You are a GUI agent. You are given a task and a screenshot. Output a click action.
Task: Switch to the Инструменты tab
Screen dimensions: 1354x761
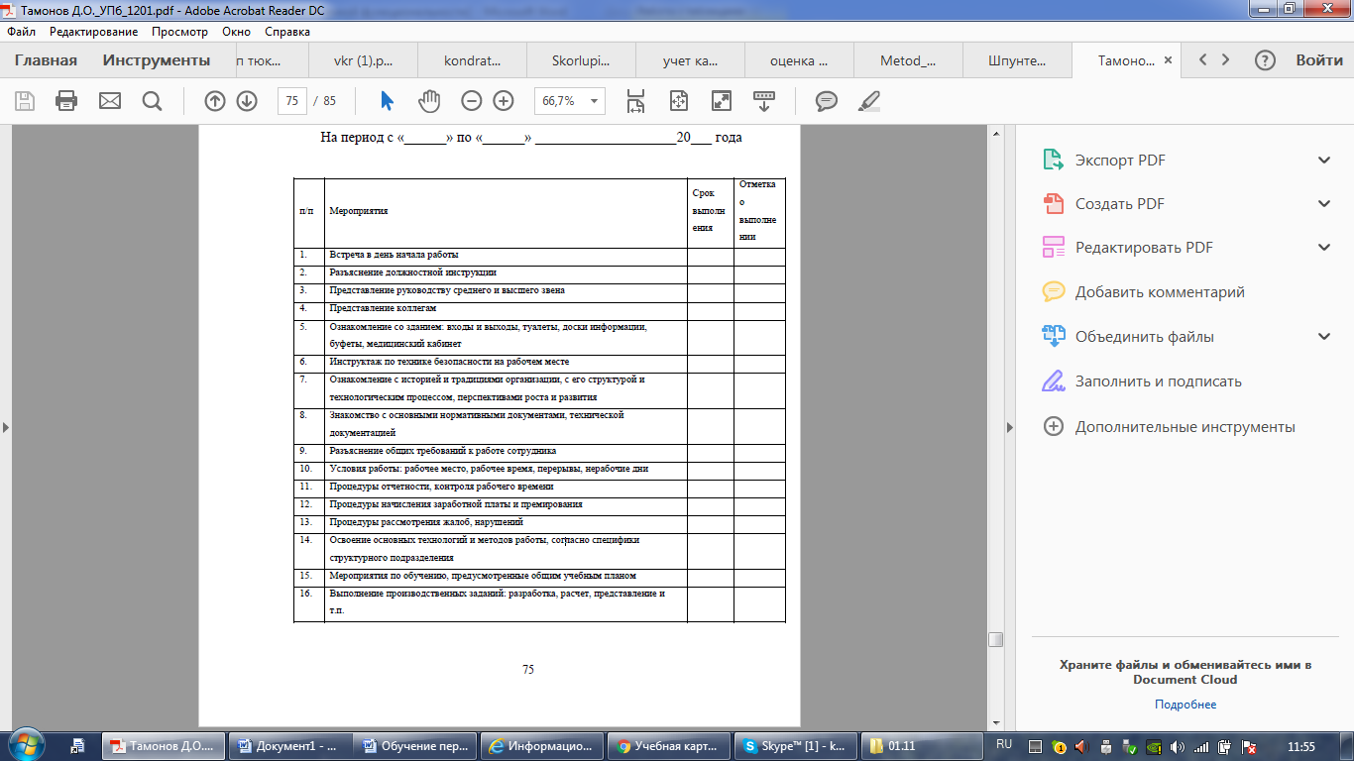tap(157, 60)
